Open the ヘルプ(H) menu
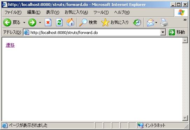190x130 pixels. click(122, 12)
